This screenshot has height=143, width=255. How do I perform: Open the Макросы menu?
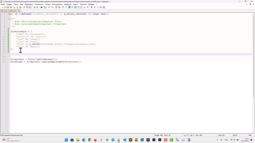[67, 4]
